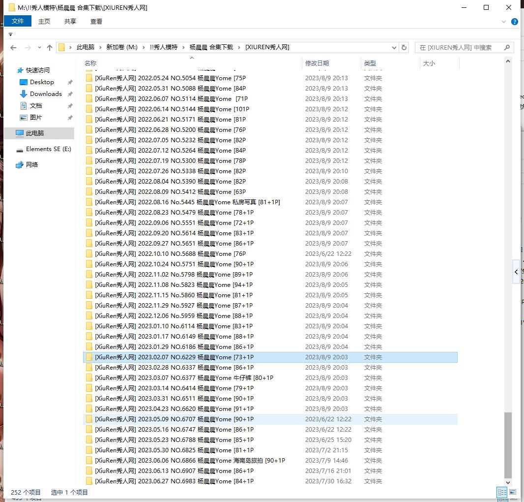Click folder icon of No.5445 row
524x502 pixels.
click(x=89, y=202)
